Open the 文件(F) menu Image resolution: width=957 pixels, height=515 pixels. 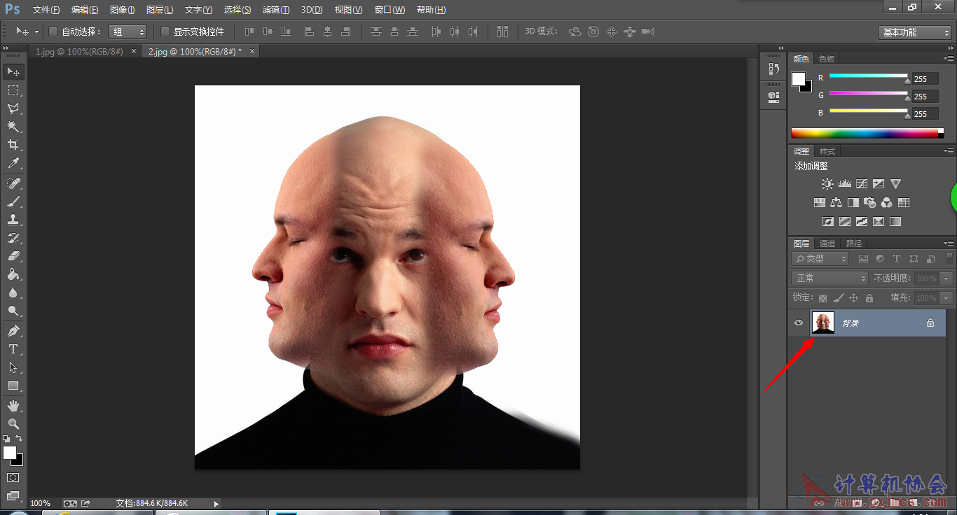(x=46, y=10)
